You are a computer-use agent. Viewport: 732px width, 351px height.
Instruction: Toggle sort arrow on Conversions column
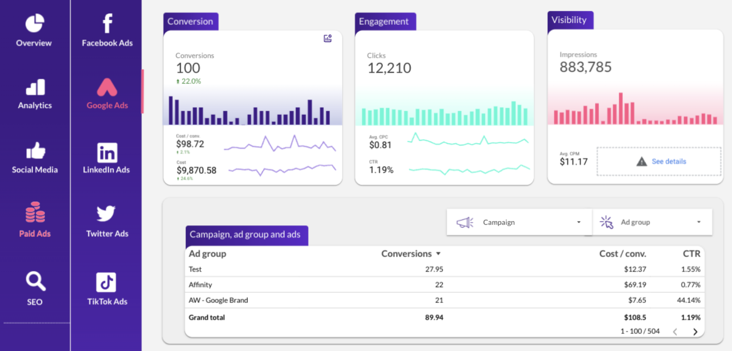click(438, 254)
